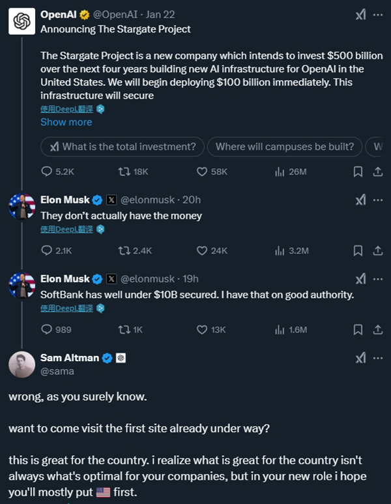Screen dimensions: 391x504
Task: Select 'What is the total investment?' suggestion
Action: [x=123, y=147]
